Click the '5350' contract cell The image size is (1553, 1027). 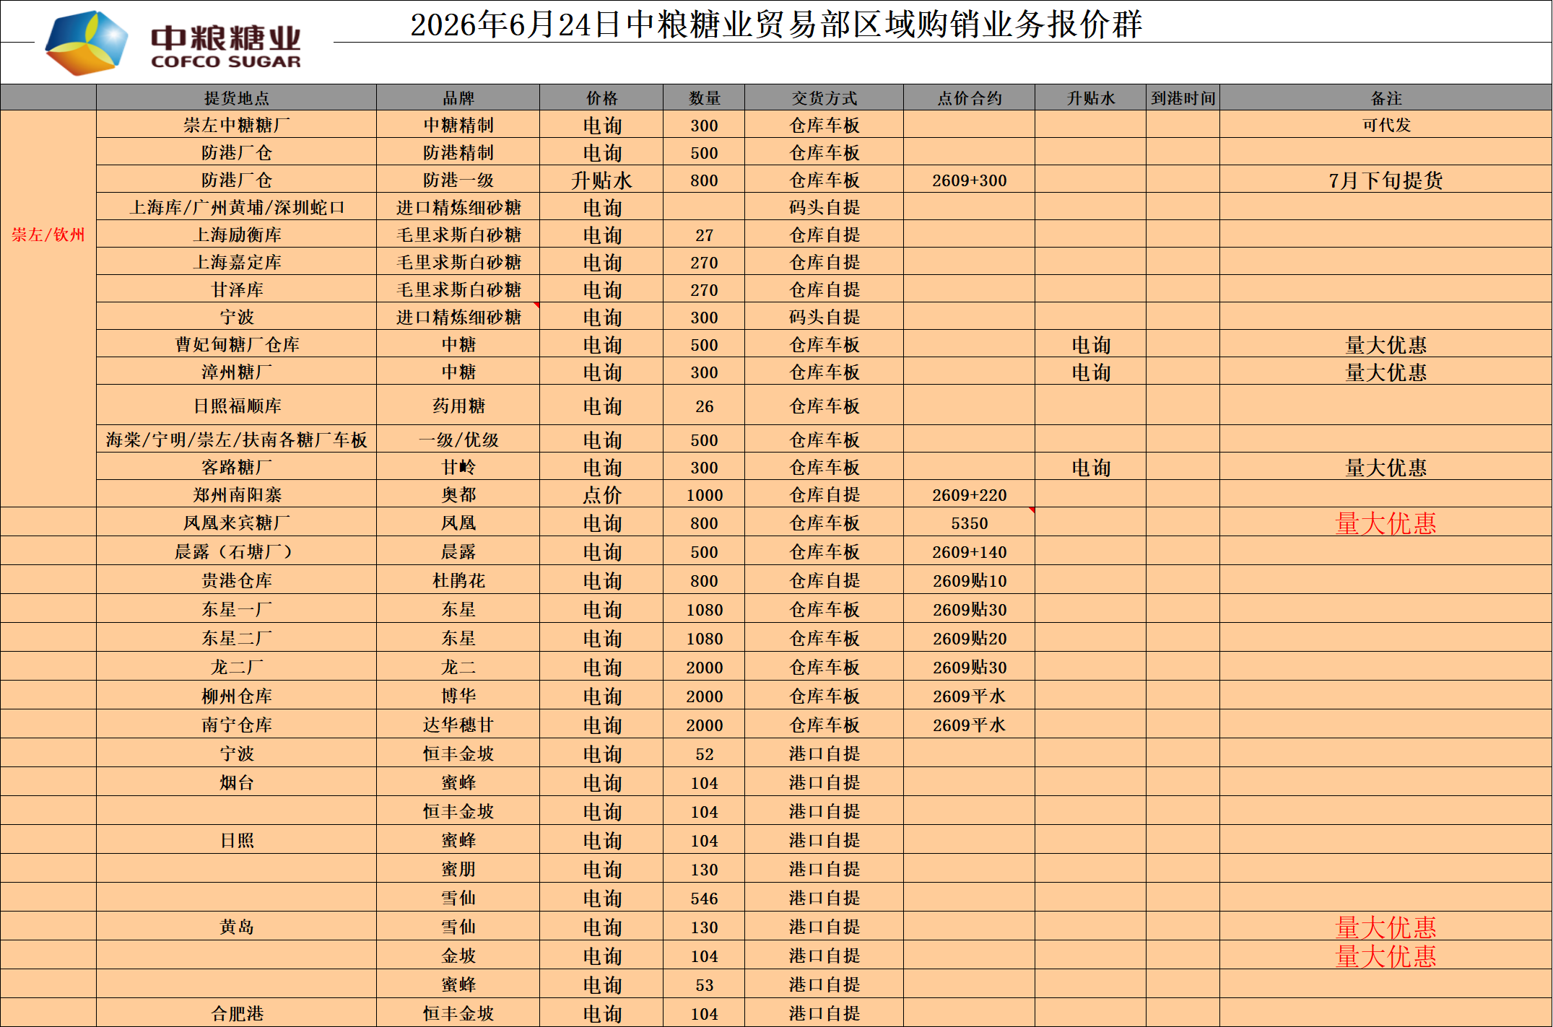(969, 523)
